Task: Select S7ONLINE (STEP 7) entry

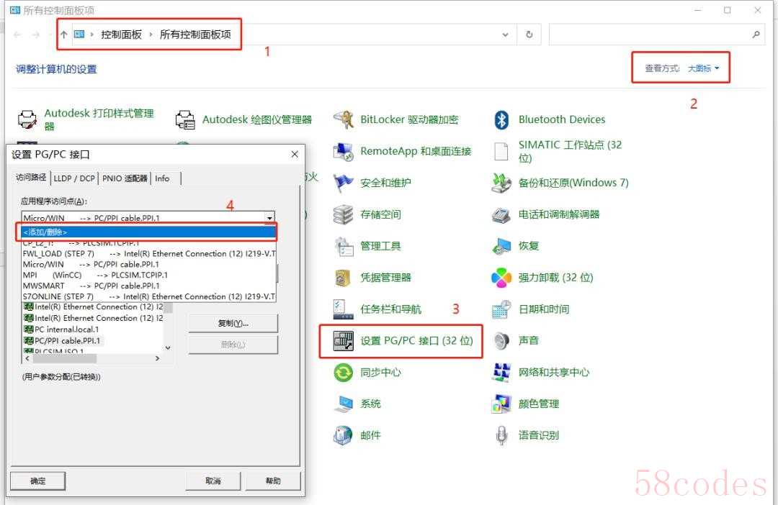Action: point(148,297)
